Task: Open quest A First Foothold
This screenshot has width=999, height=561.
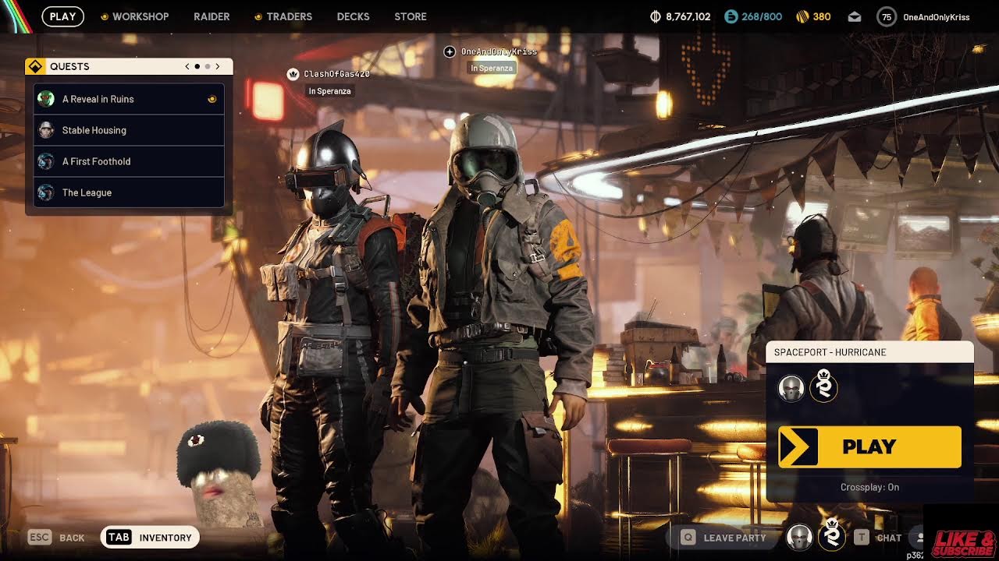Action: [x=129, y=161]
